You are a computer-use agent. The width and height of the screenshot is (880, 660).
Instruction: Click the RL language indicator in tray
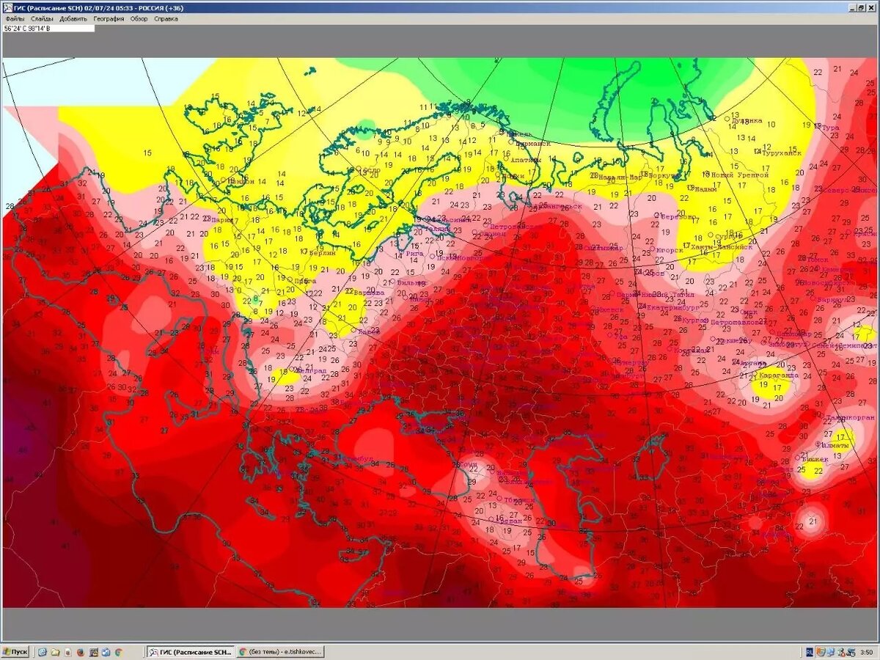pyautogui.click(x=809, y=651)
